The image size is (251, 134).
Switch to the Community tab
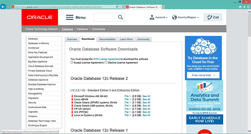point(143,39)
